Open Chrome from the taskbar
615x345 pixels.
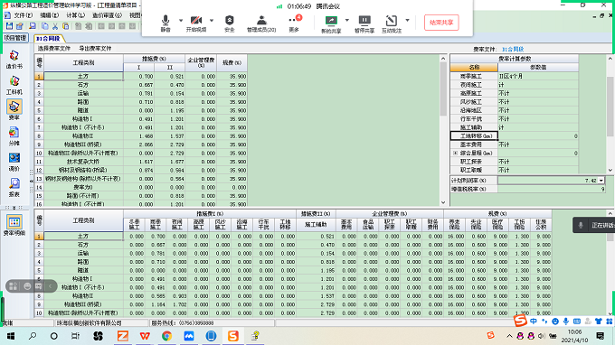(166, 336)
